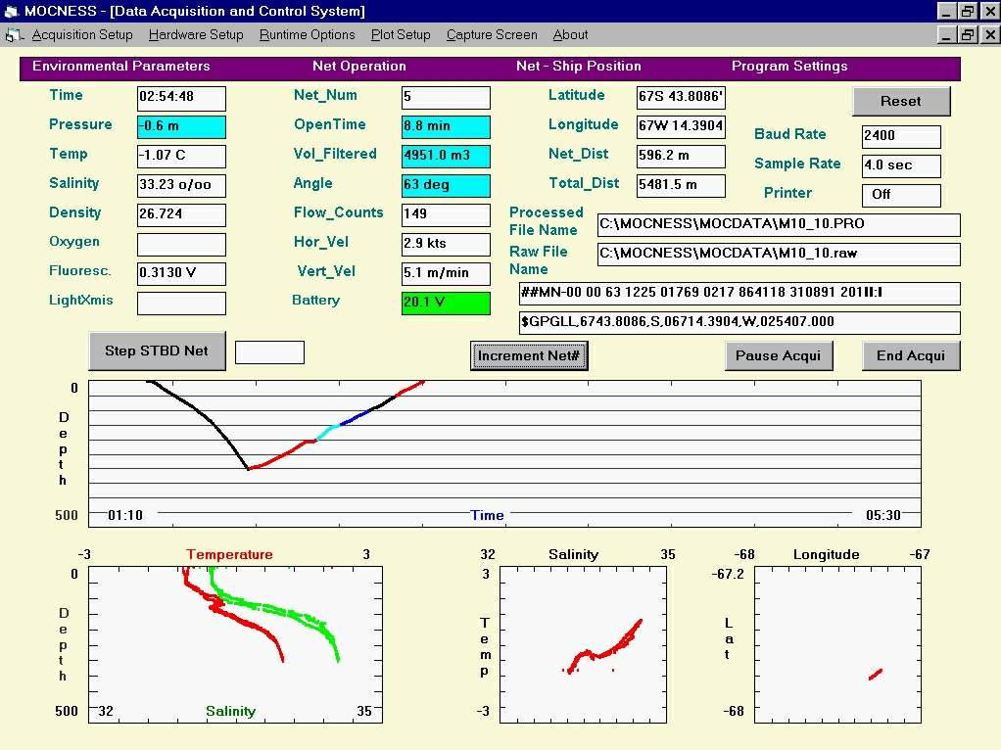Open the Acquisition Setup menu

pyautogui.click(x=82, y=35)
